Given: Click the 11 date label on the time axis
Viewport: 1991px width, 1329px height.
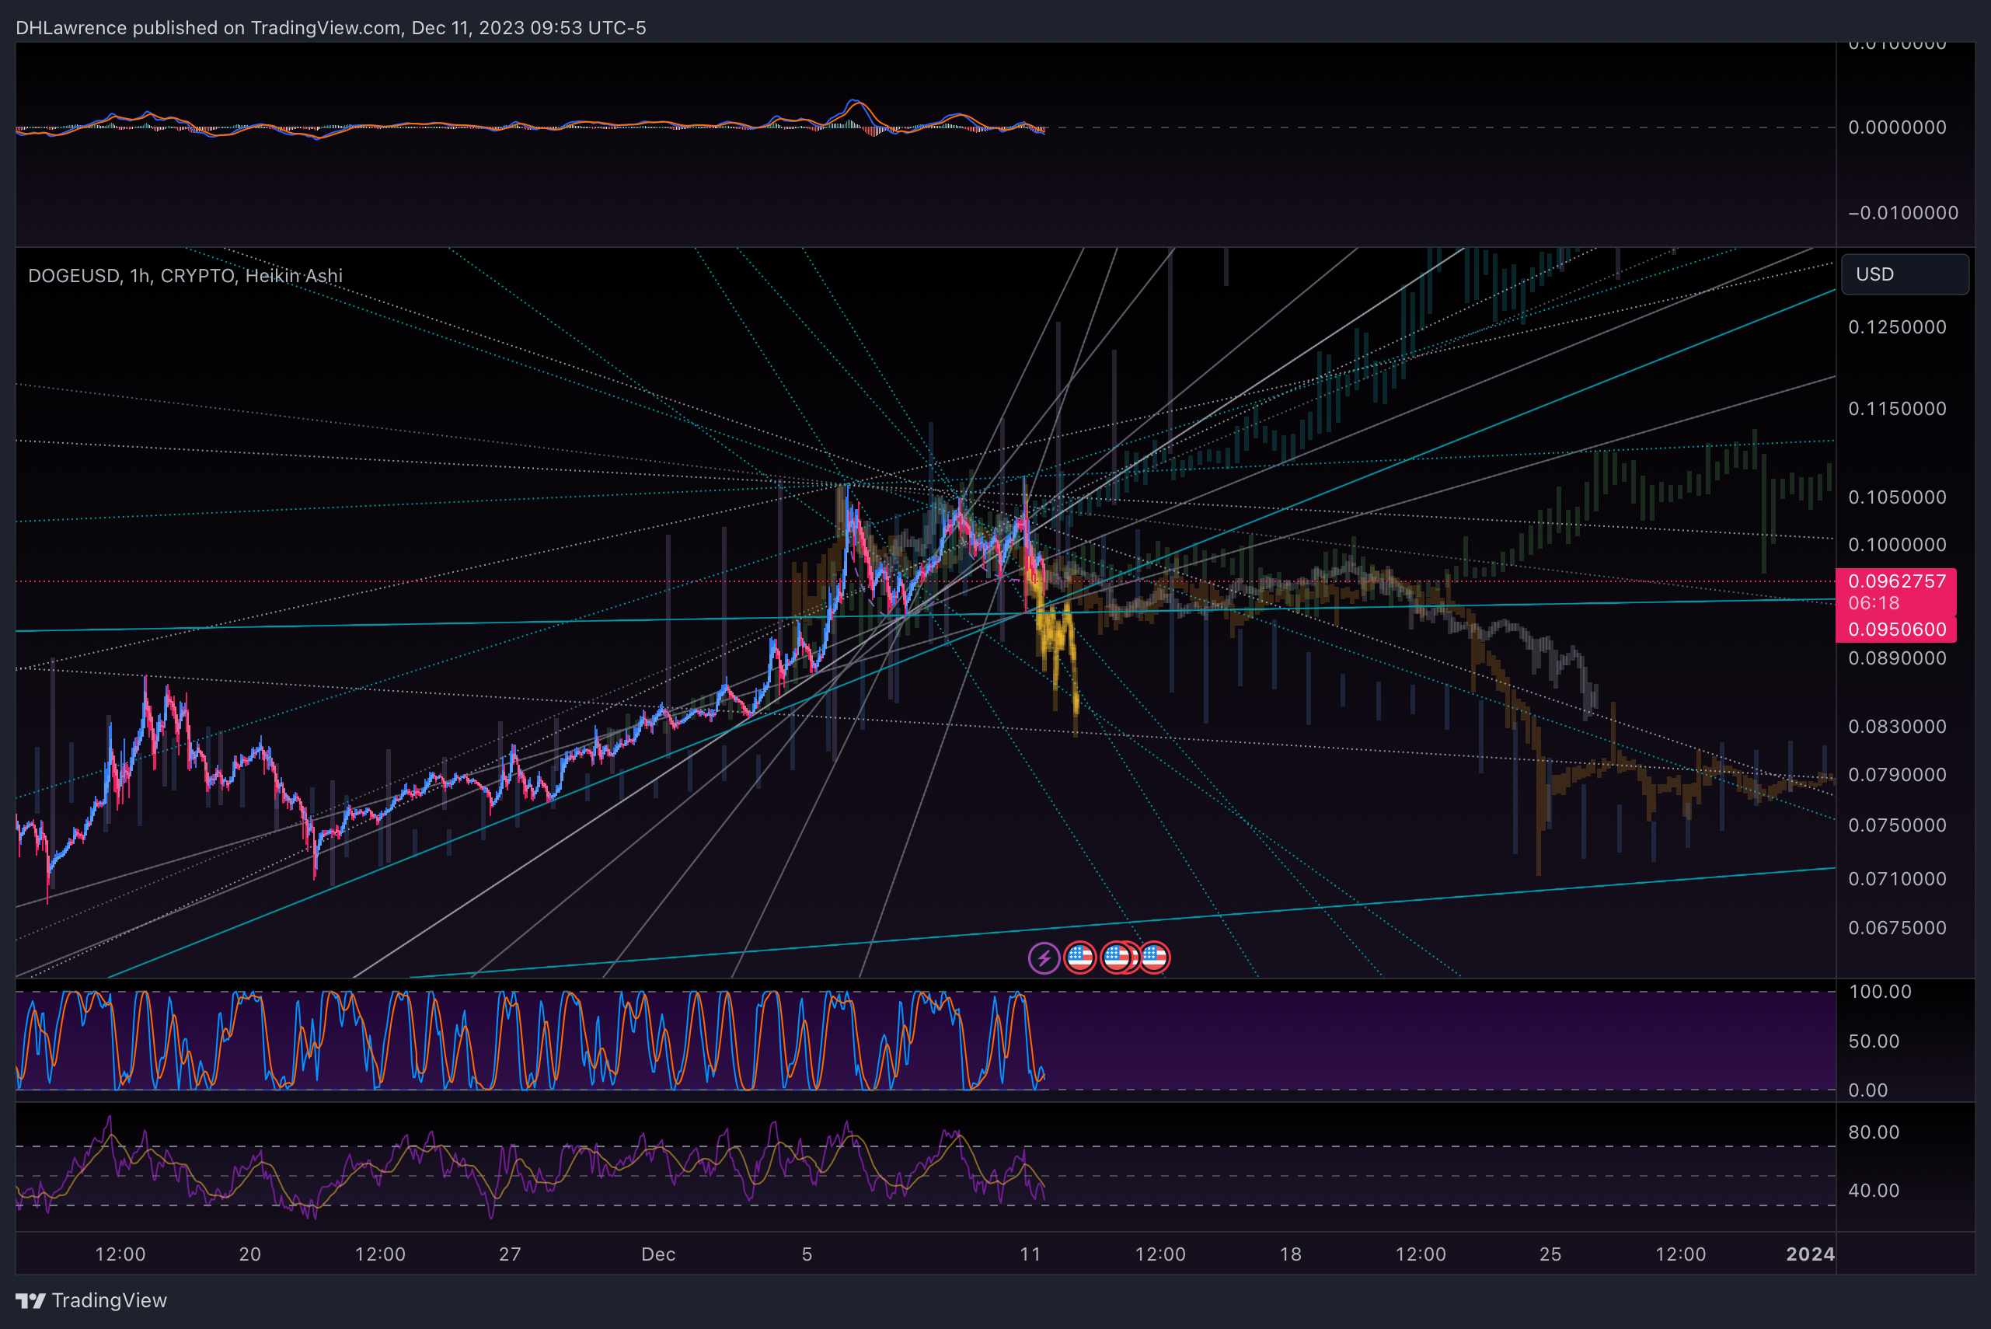Looking at the screenshot, I should pyautogui.click(x=1030, y=1254).
